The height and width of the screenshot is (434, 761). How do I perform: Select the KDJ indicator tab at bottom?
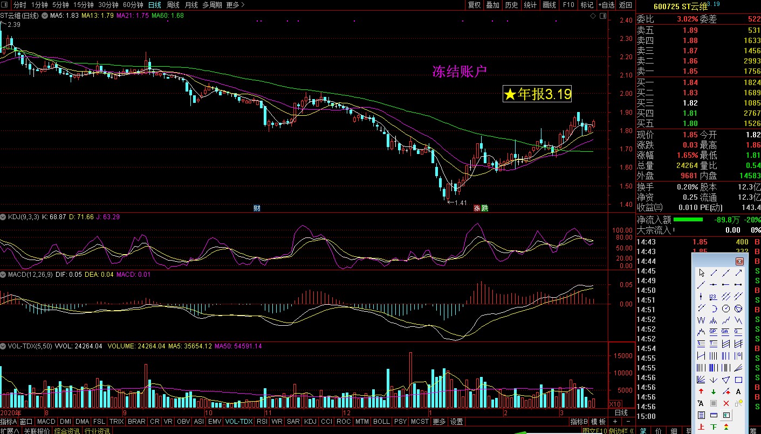(x=310, y=422)
